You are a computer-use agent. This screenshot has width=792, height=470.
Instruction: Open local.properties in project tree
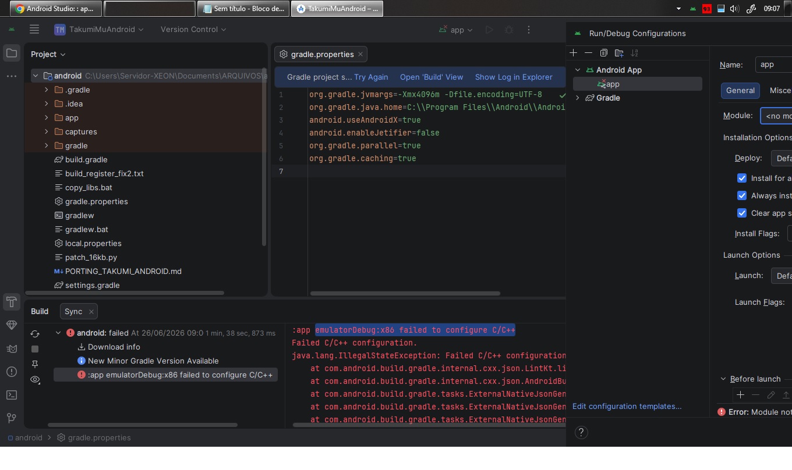[x=93, y=244]
